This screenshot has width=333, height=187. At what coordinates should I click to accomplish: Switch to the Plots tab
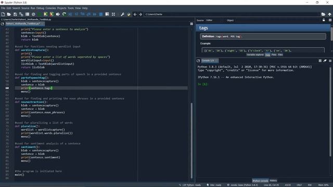[x=274, y=55]
